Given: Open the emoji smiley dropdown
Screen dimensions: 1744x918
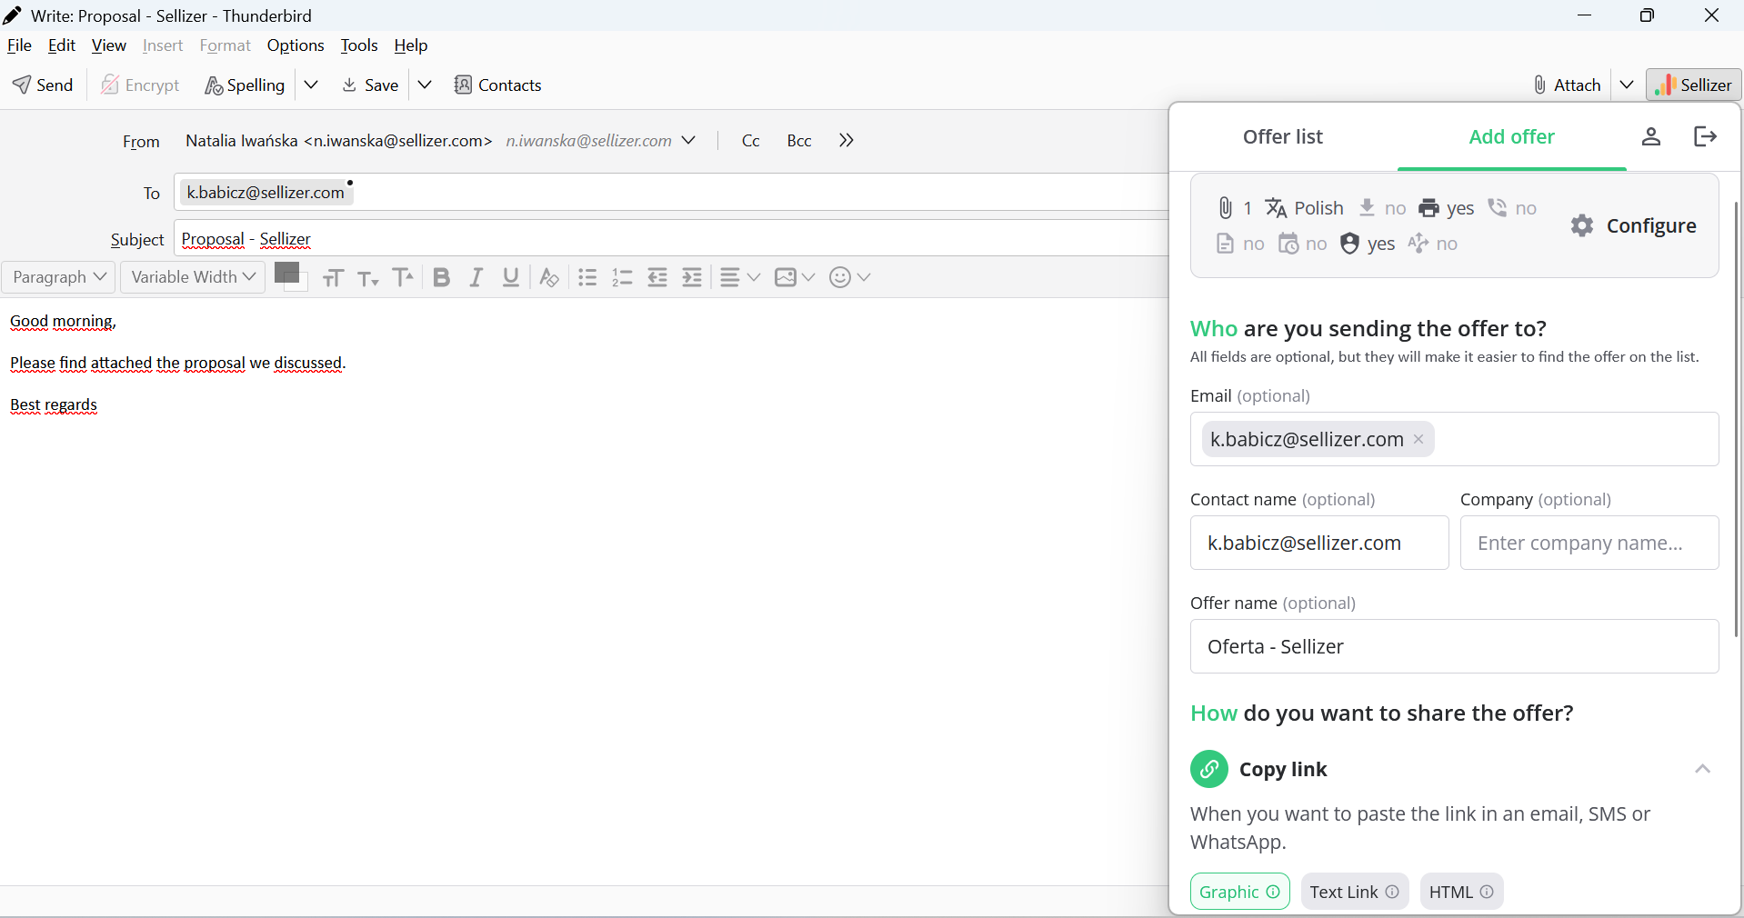Looking at the screenshot, I should (x=850, y=277).
